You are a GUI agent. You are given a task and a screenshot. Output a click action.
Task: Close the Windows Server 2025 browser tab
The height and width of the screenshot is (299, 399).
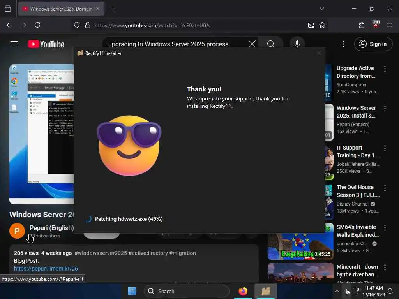click(98, 9)
